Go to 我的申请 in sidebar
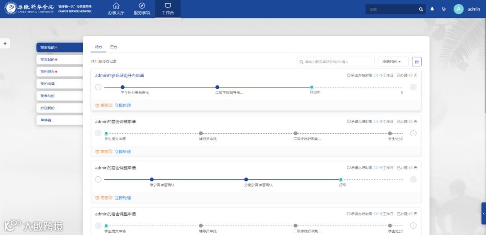 59,84
